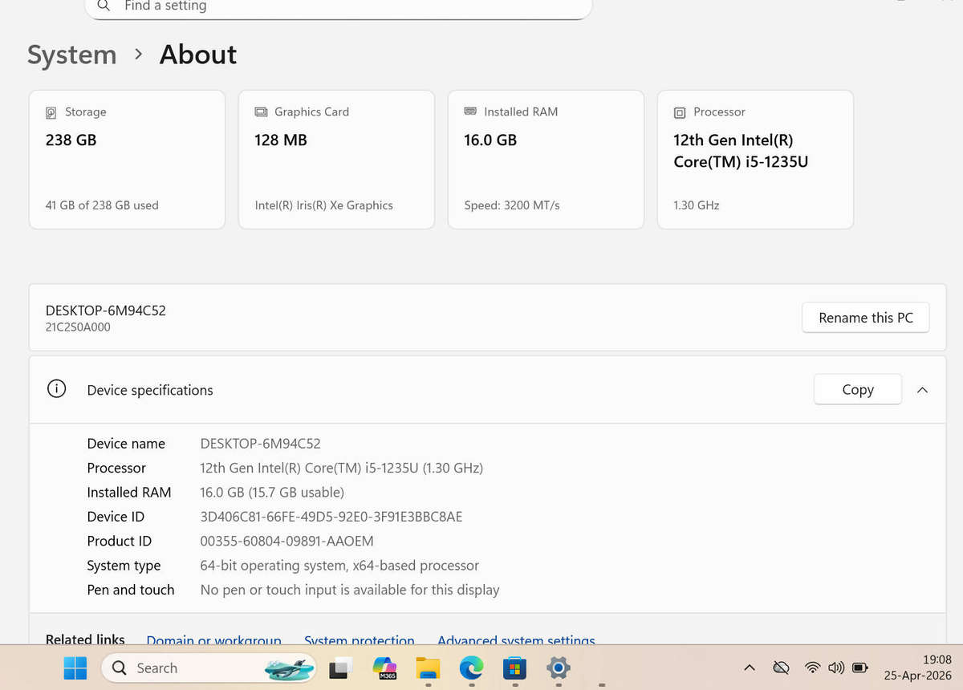Click '16.0 GB (15.7 GB usable)' value
The height and width of the screenshot is (690, 963).
point(272,493)
